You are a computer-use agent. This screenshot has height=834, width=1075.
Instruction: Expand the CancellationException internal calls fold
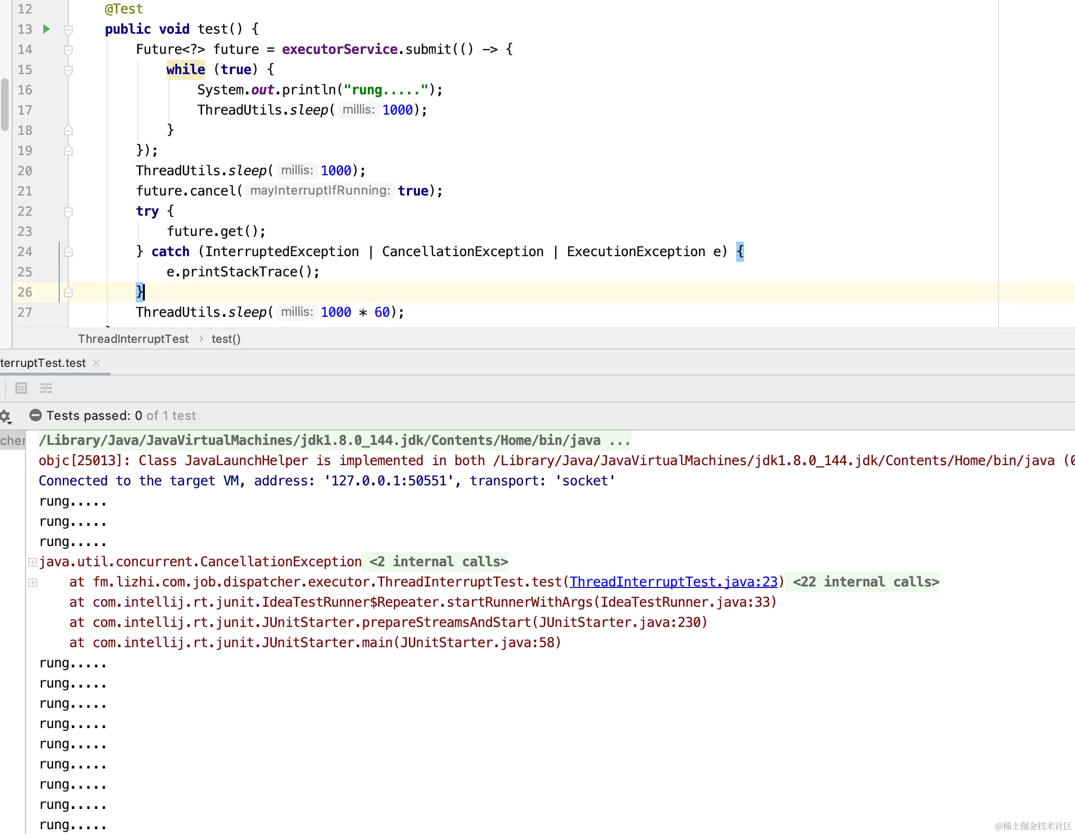click(x=33, y=562)
